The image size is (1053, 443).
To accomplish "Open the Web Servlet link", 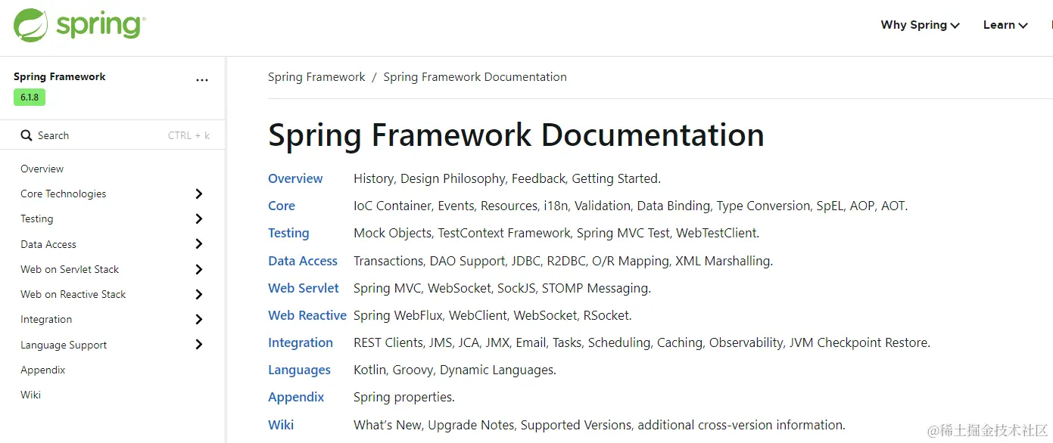I will click(304, 288).
